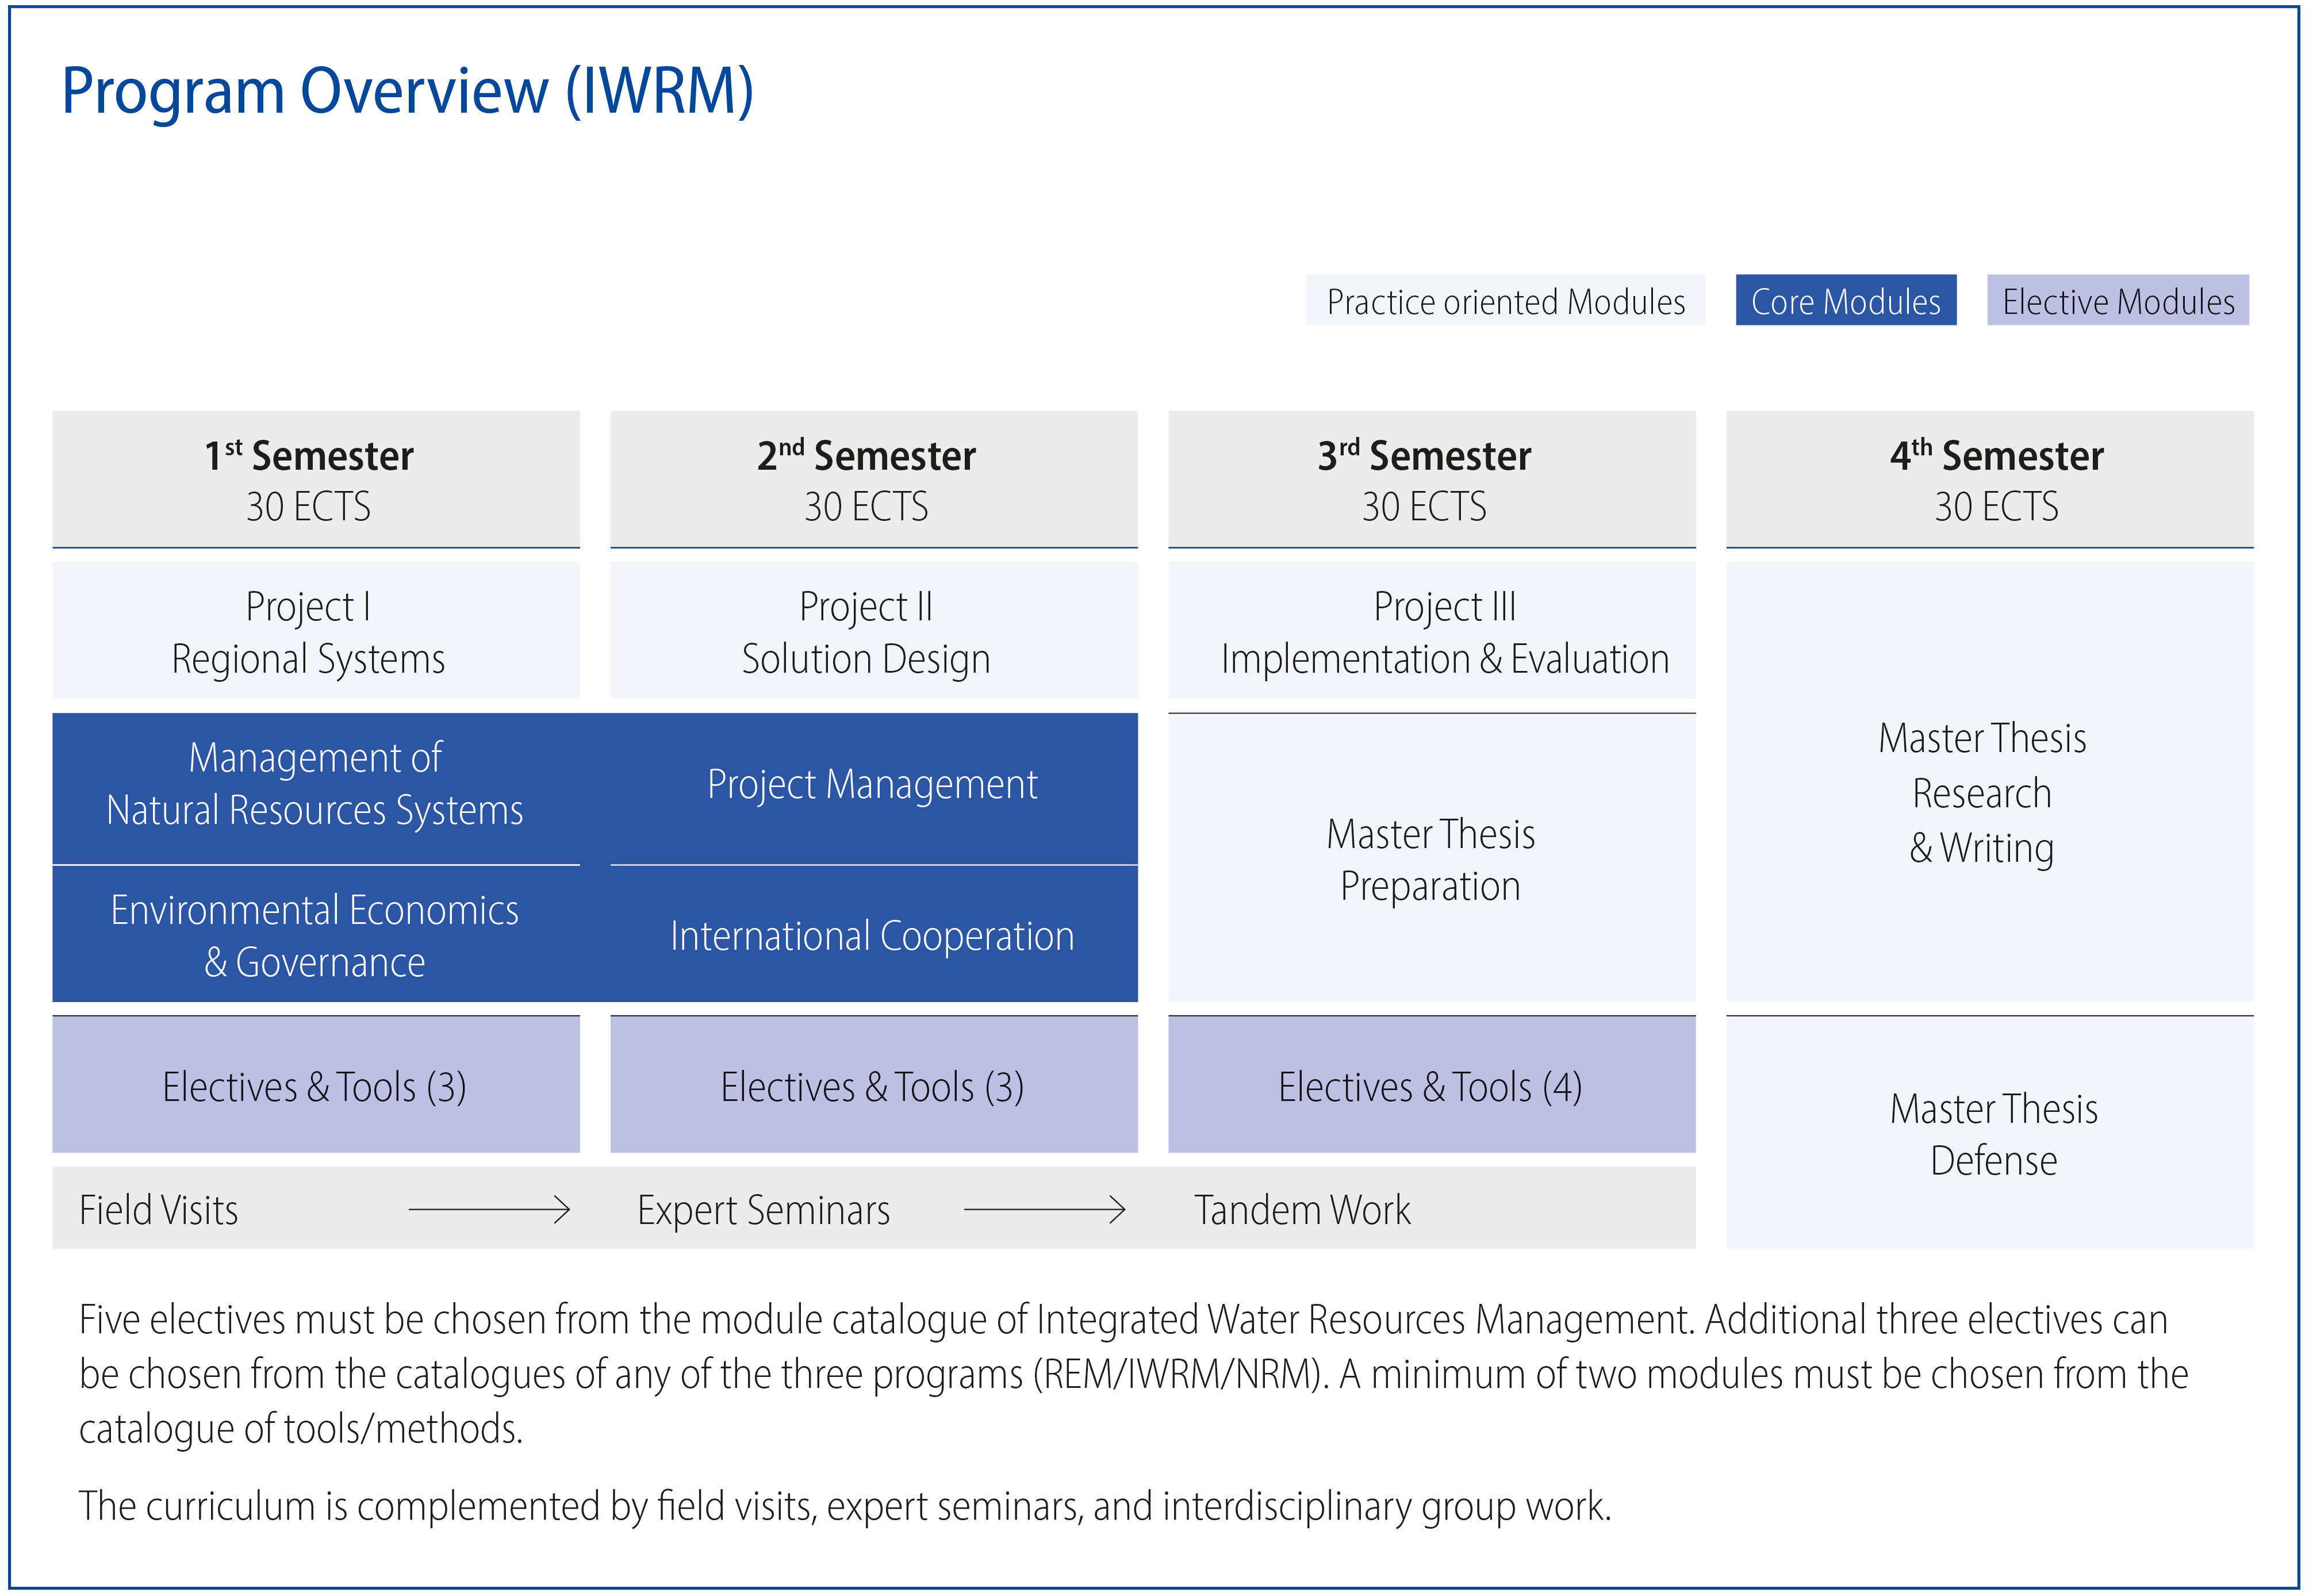Viewport: 2309px width, 1596px height.
Task: Select Project II Solution Design box
Action: click(874, 630)
